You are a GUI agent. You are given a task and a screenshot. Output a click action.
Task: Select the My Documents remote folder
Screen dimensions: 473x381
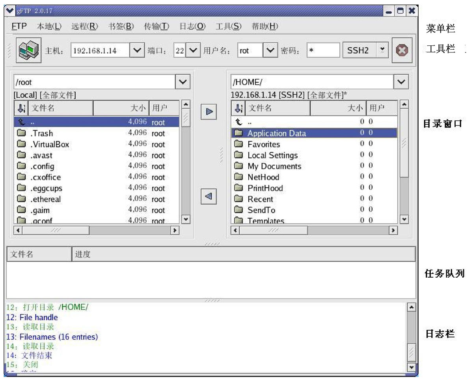274,166
